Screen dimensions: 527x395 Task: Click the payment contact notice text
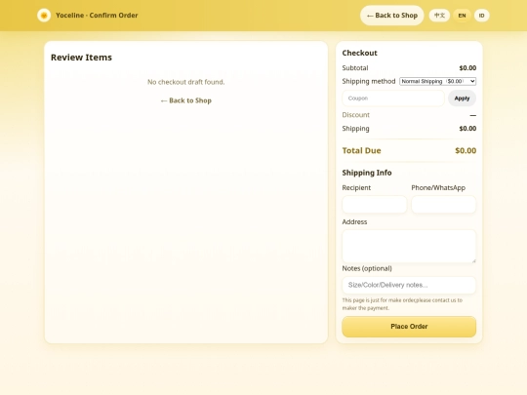point(402,304)
